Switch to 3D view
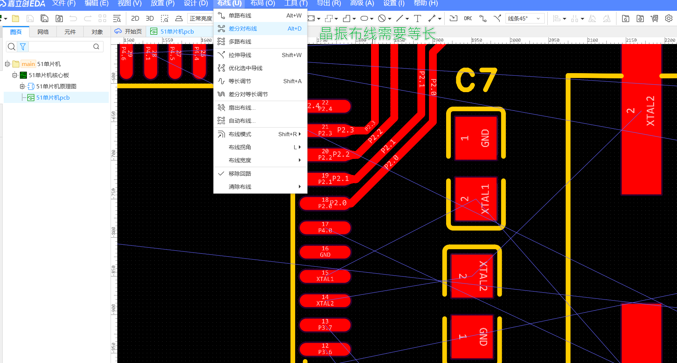This screenshot has width=677, height=363. point(150,18)
